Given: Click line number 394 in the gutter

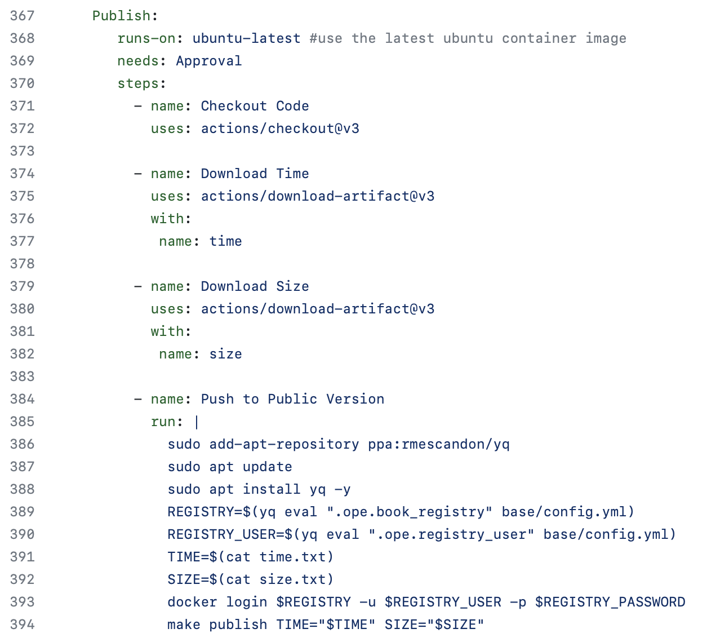Looking at the screenshot, I should tap(23, 625).
